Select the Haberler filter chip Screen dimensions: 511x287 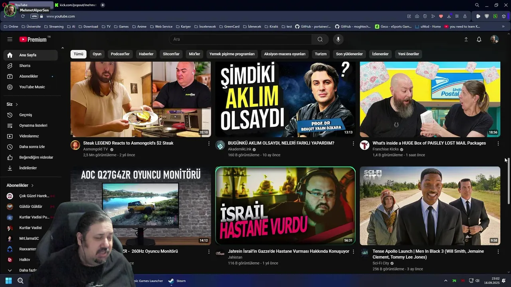click(x=146, y=54)
